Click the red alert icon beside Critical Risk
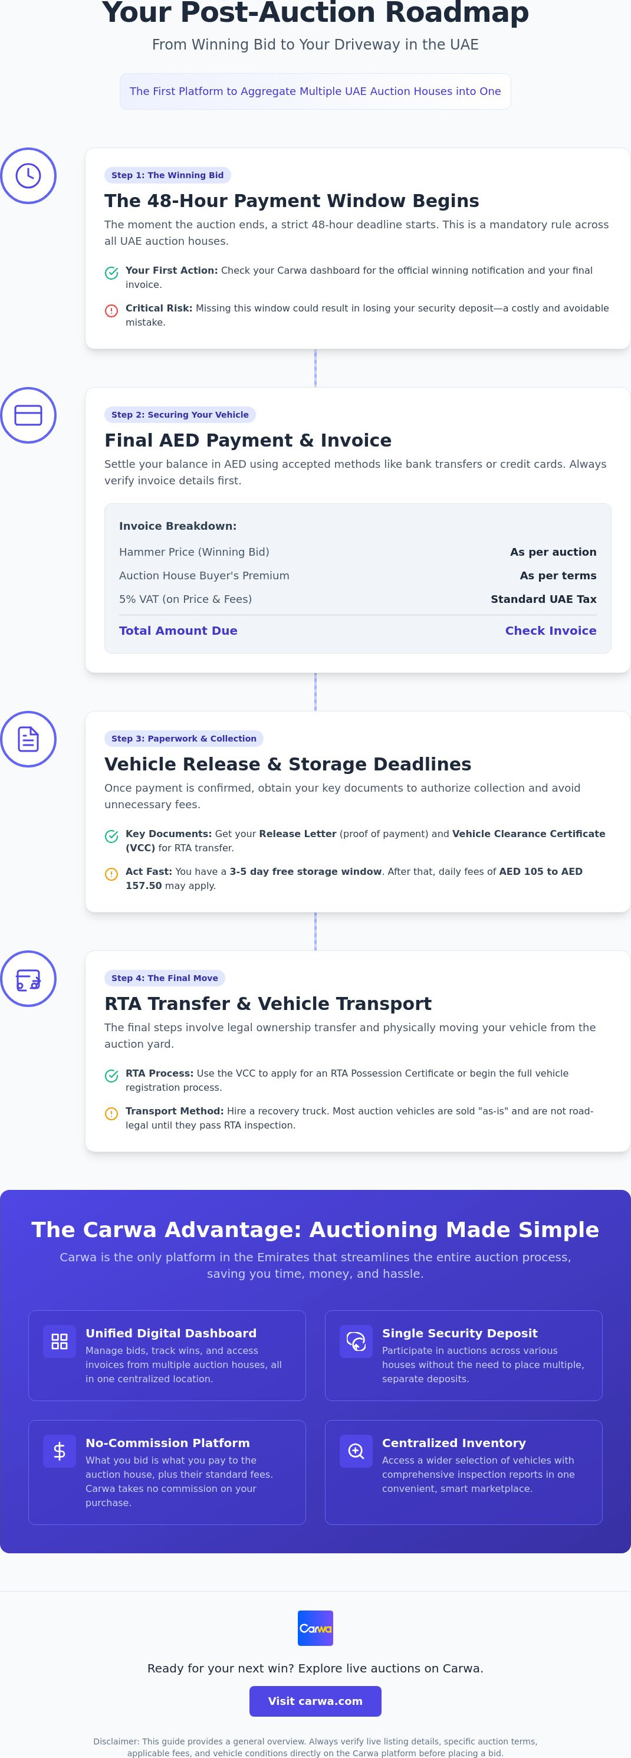Screen dimensions: 631x1758 coord(111,310)
